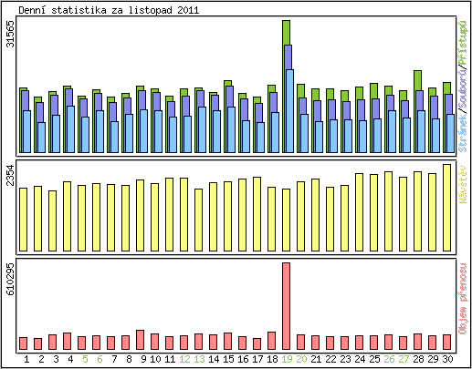Click the pink transfer bar for day 18

(271, 341)
